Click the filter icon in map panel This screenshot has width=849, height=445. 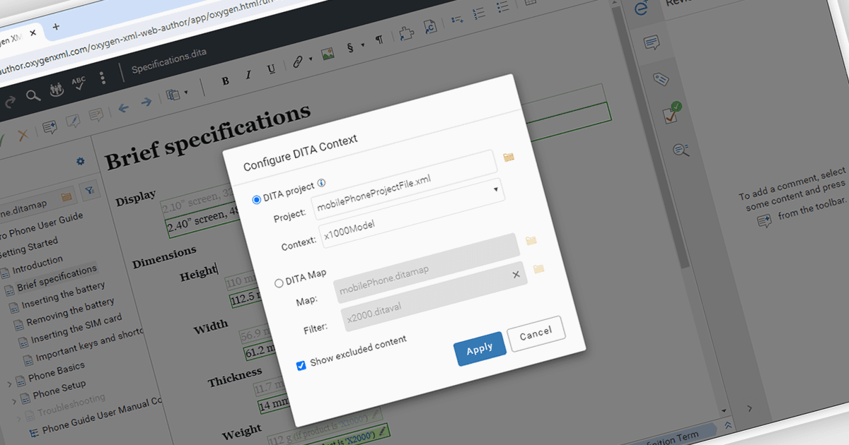pyautogui.click(x=90, y=189)
